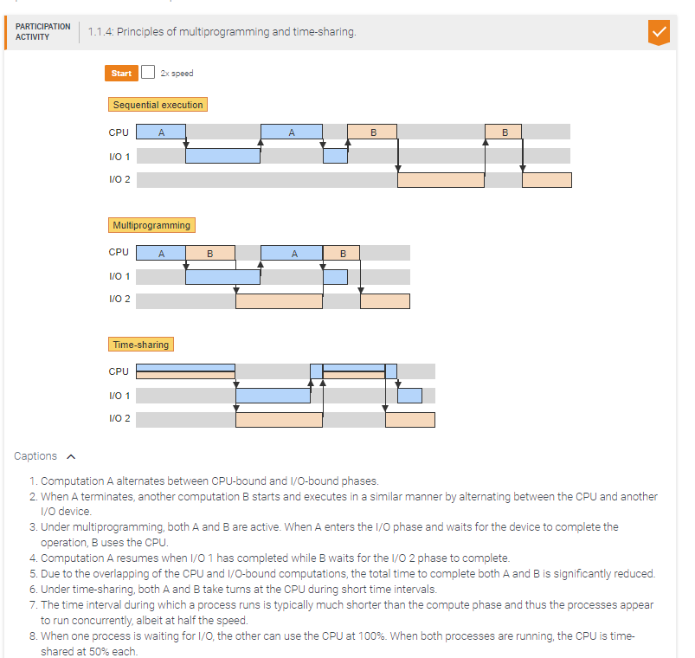Select the "Multiprogramming" diagram label
Viewport: 695px width, 658px height.
click(x=151, y=225)
